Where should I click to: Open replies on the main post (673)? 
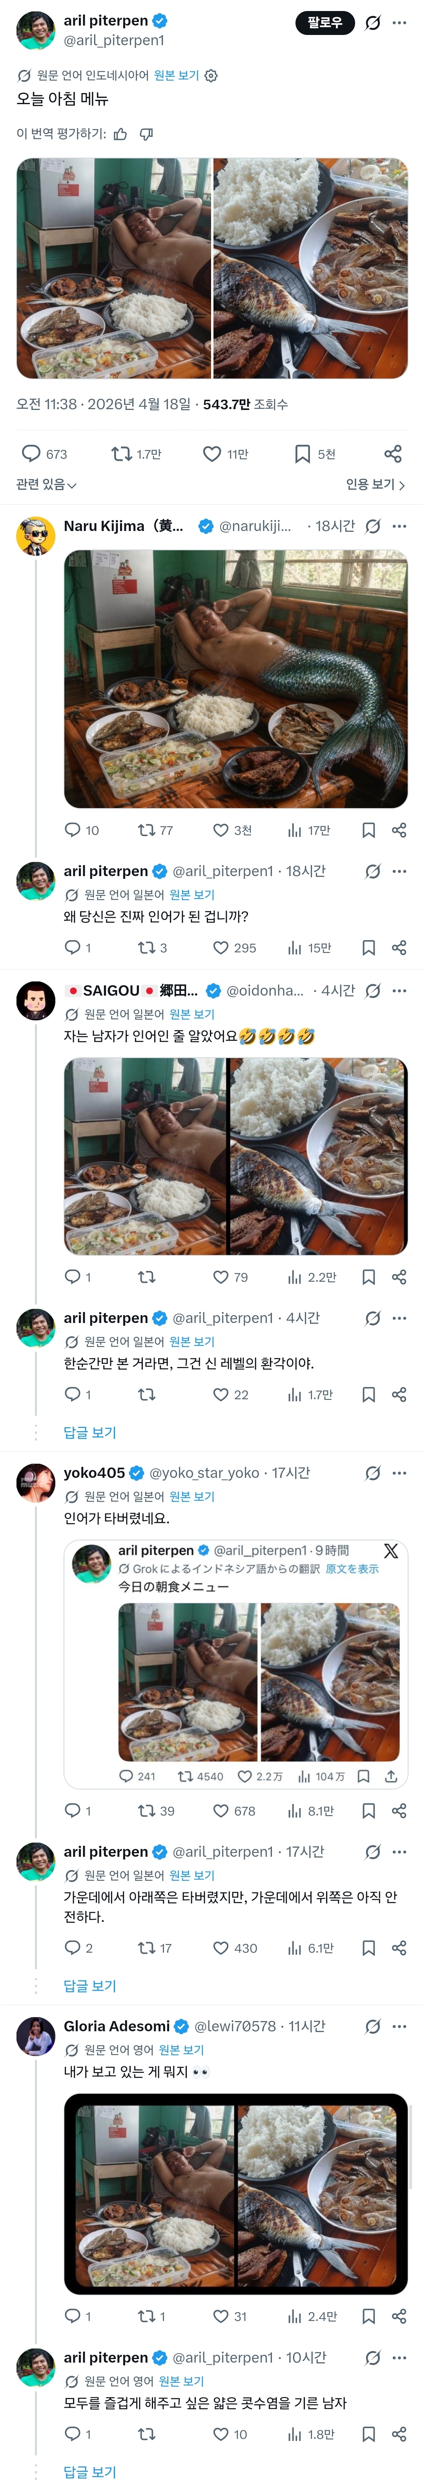click(45, 454)
